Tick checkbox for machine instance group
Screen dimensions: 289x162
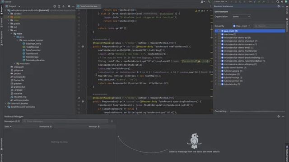click(219, 34)
